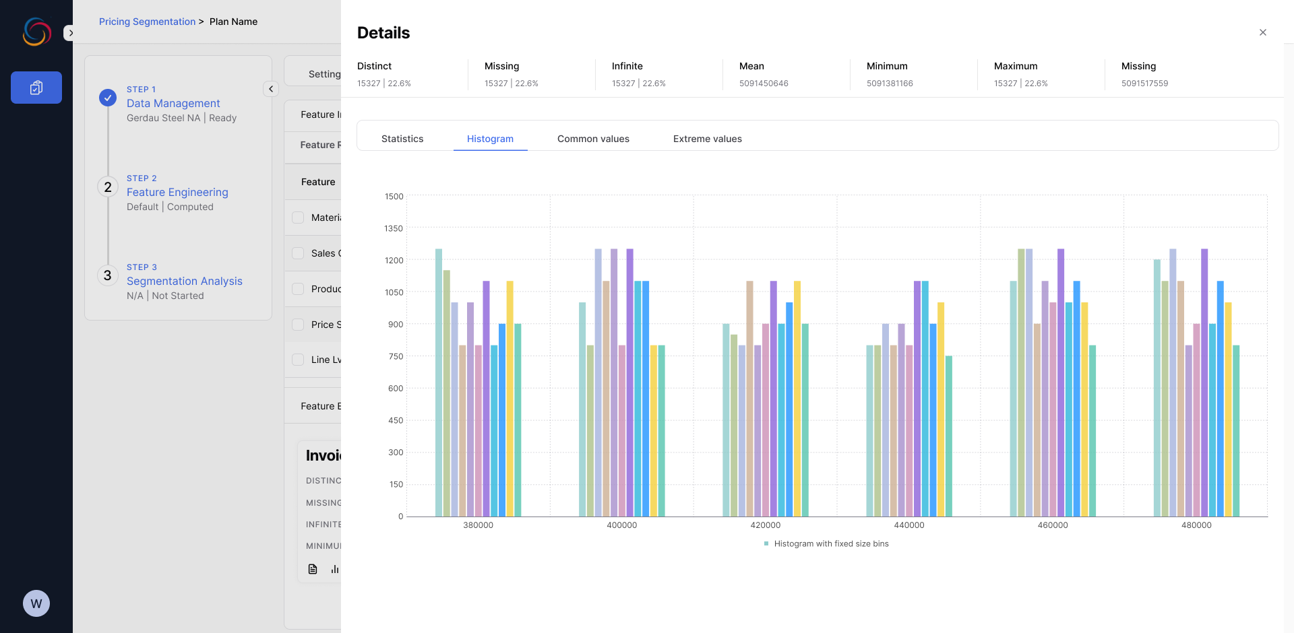Viewport: 1294px width, 633px height.
Task: Switch to the Statistics tab
Action: point(402,139)
